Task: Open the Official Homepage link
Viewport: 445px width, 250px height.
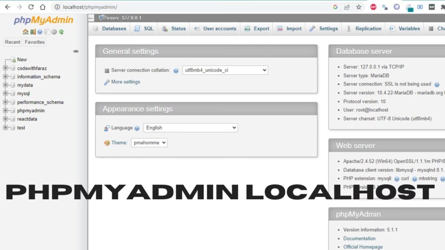Action: pos(363,247)
